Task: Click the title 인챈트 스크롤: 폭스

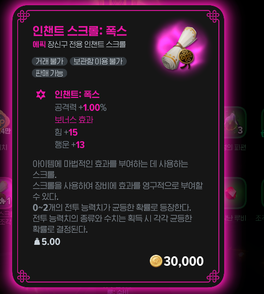Action: tap(80, 31)
